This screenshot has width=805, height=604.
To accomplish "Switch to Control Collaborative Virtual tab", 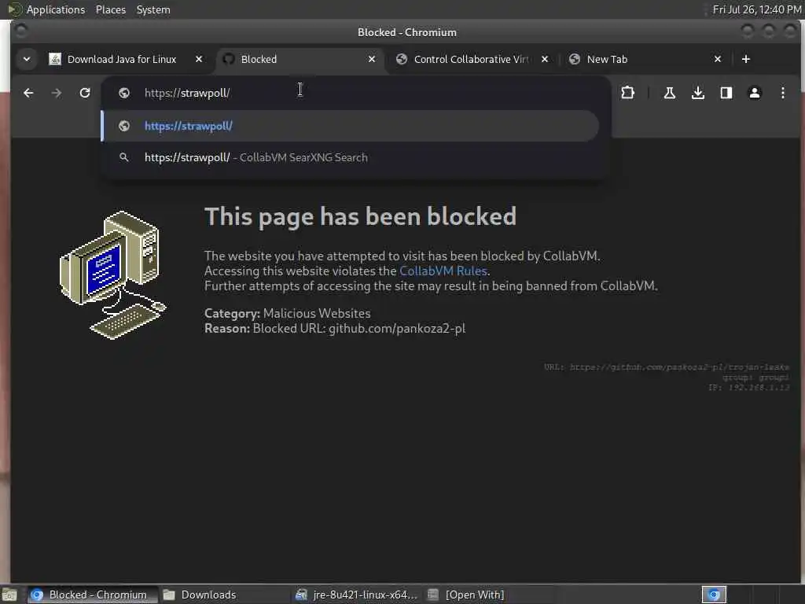I will pos(472,59).
